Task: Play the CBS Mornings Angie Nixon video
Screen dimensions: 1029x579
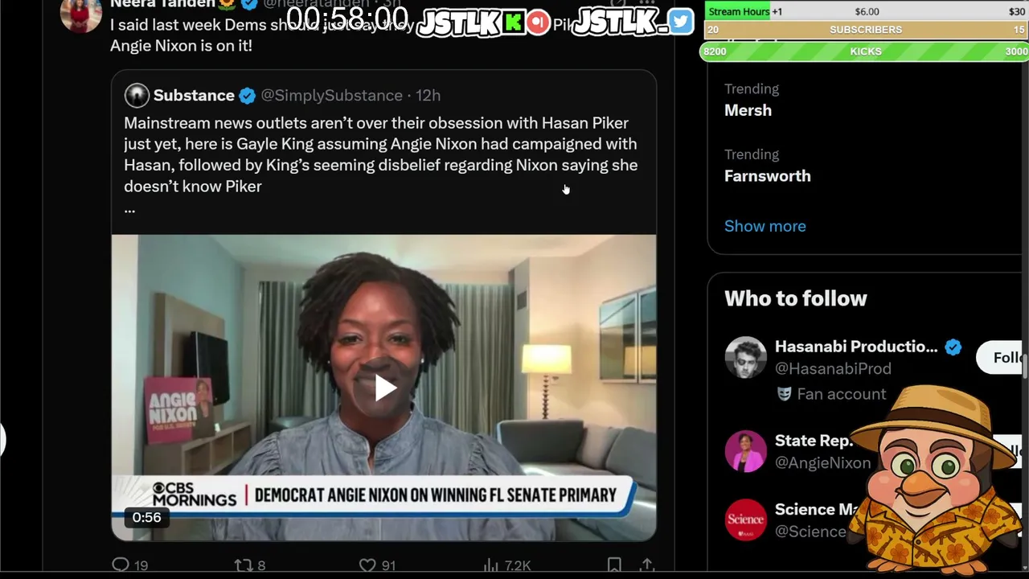Action: click(385, 388)
